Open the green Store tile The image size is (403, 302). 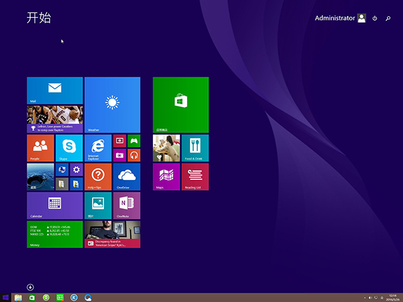181,105
